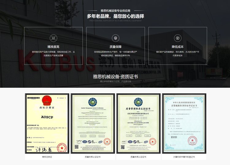Viewport: 230px width, 165px height.
Task: Open the English Quality Management System Certification image
Action: pyautogui.click(x=93, y=123)
